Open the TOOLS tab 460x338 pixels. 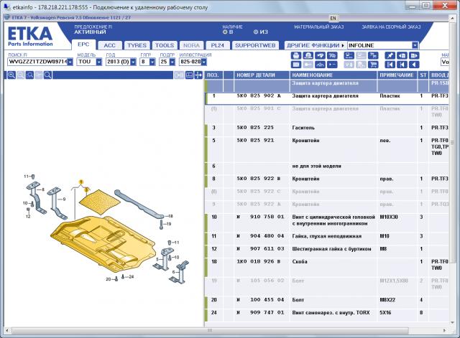165,45
